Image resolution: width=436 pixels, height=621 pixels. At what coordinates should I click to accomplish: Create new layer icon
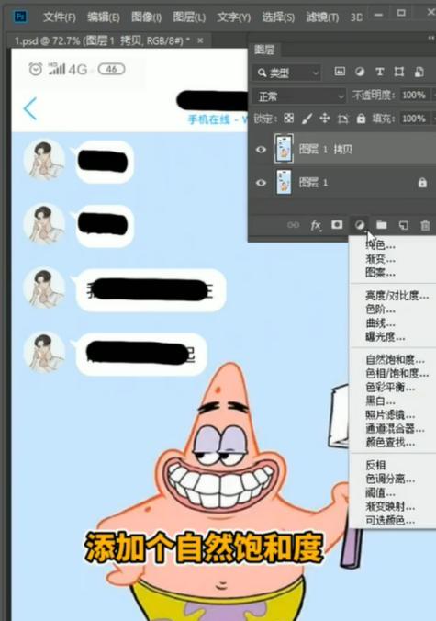(x=403, y=225)
